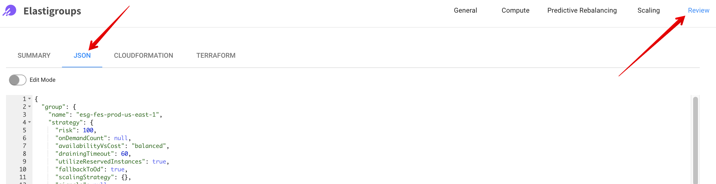This screenshot has width=716, height=184.
Task: Select the JSON tab
Action: (x=82, y=56)
